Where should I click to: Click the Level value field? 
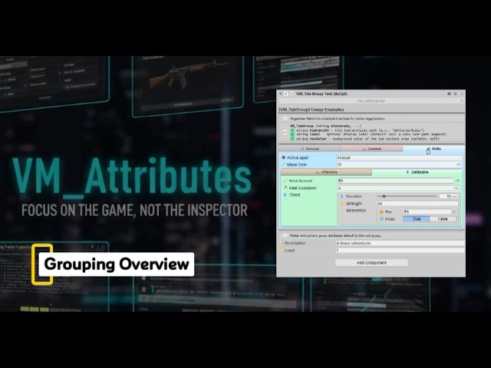[400, 251]
